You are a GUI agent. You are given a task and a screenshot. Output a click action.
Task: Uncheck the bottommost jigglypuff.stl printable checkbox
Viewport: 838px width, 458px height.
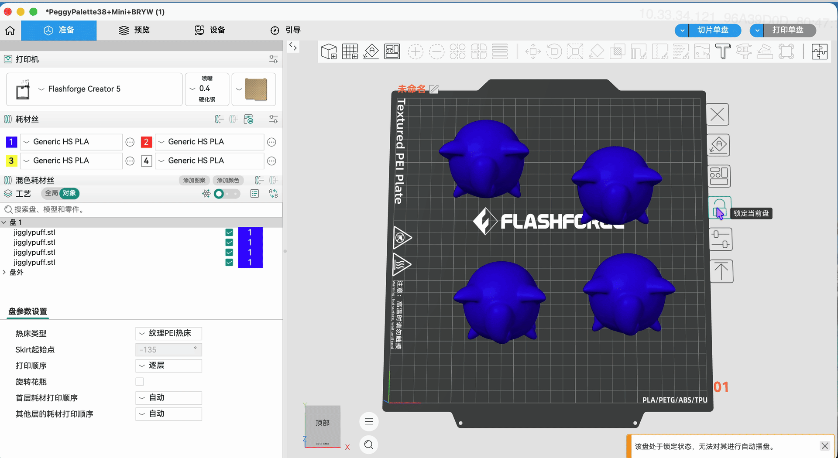[x=229, y=262]
